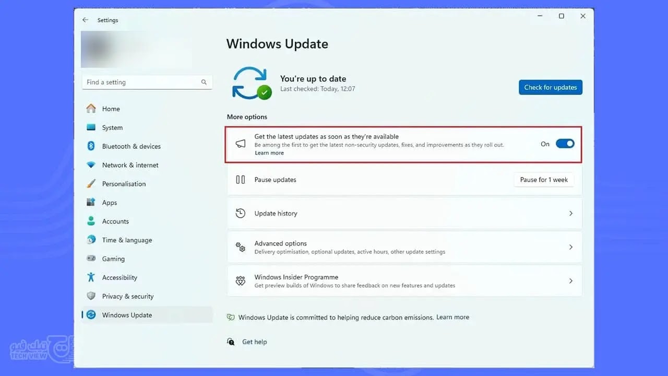Click the "Last checked: Today, 12:07" text
The image size is (668, 376).
pyautogui.click(x=318, y=89)
